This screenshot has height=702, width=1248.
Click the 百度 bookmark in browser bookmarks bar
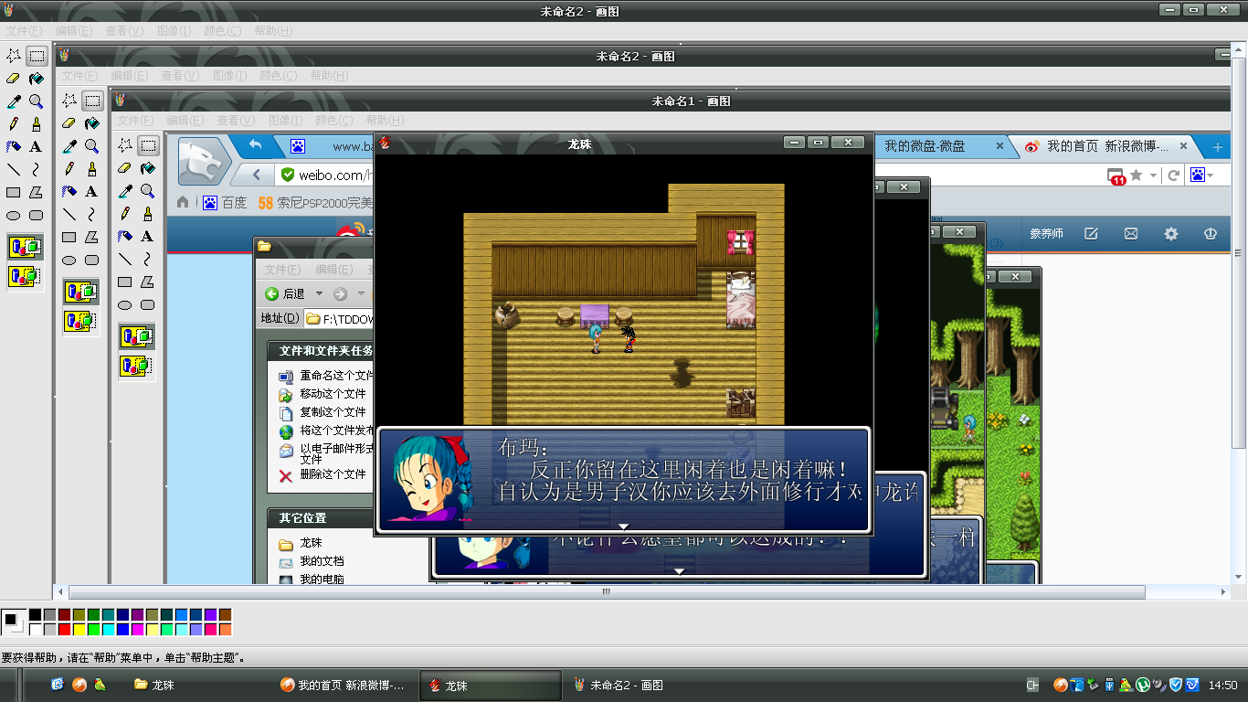[x=226, y=203]
